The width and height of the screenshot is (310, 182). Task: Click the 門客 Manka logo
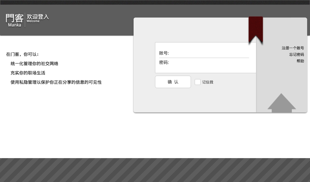[x=14, y=19]
